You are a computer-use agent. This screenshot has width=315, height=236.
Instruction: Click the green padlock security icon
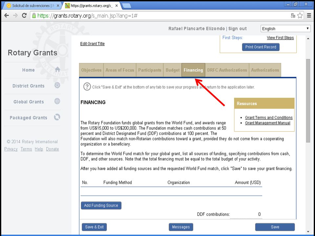pos(34,15)
